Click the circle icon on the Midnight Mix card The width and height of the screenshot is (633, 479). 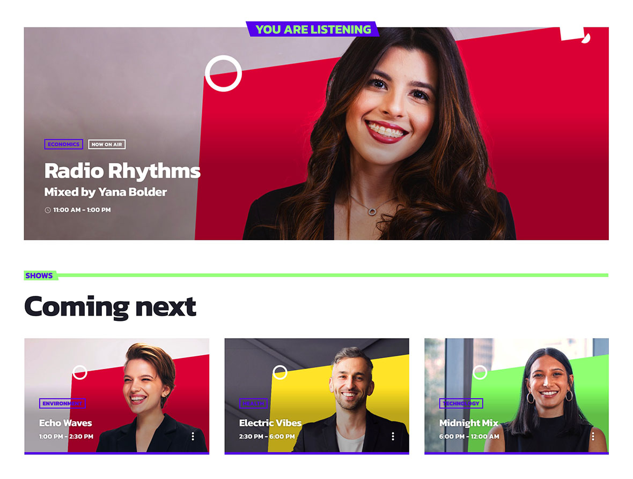click(x=480, y=372)
